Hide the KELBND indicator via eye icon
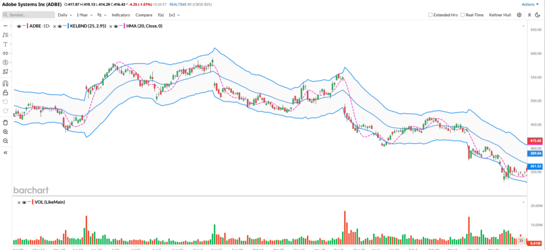The image size is (545, 250). pyautogui.click(x=58, y=26)
